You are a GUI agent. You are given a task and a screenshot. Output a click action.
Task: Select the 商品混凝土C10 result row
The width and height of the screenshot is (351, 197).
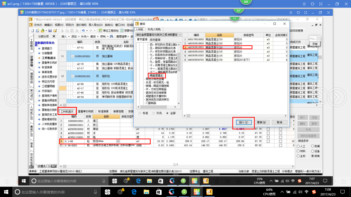point(235,39)
